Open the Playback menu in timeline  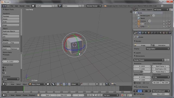(x=32, y=95)
